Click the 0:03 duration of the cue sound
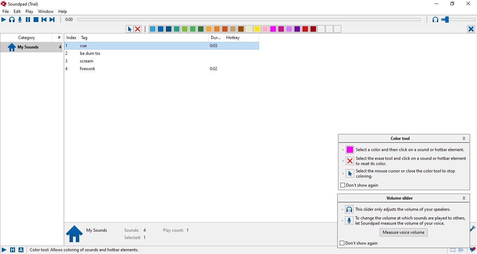 tap(213, 46)
